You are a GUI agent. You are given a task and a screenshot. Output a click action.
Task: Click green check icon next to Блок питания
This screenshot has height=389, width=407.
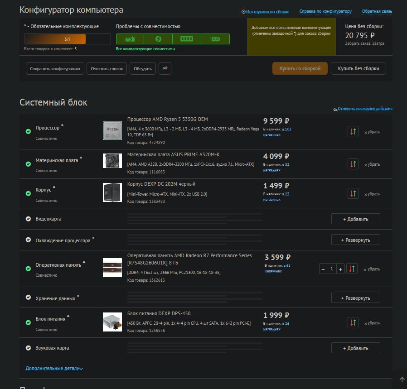28,322
